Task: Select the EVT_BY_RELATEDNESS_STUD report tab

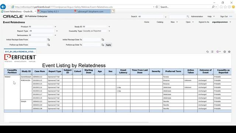Action: [x=20, y=52]
